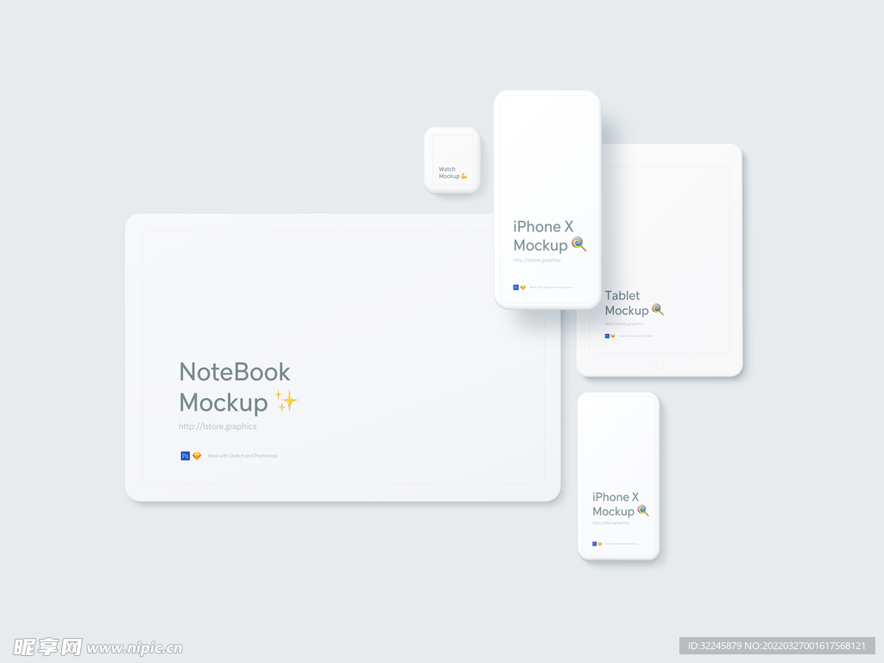The height and width of the screenshot is (663, 884).
Task: Click the Photoshop icon on the NoteBook mockup
Action: click(x=185, y=456)
